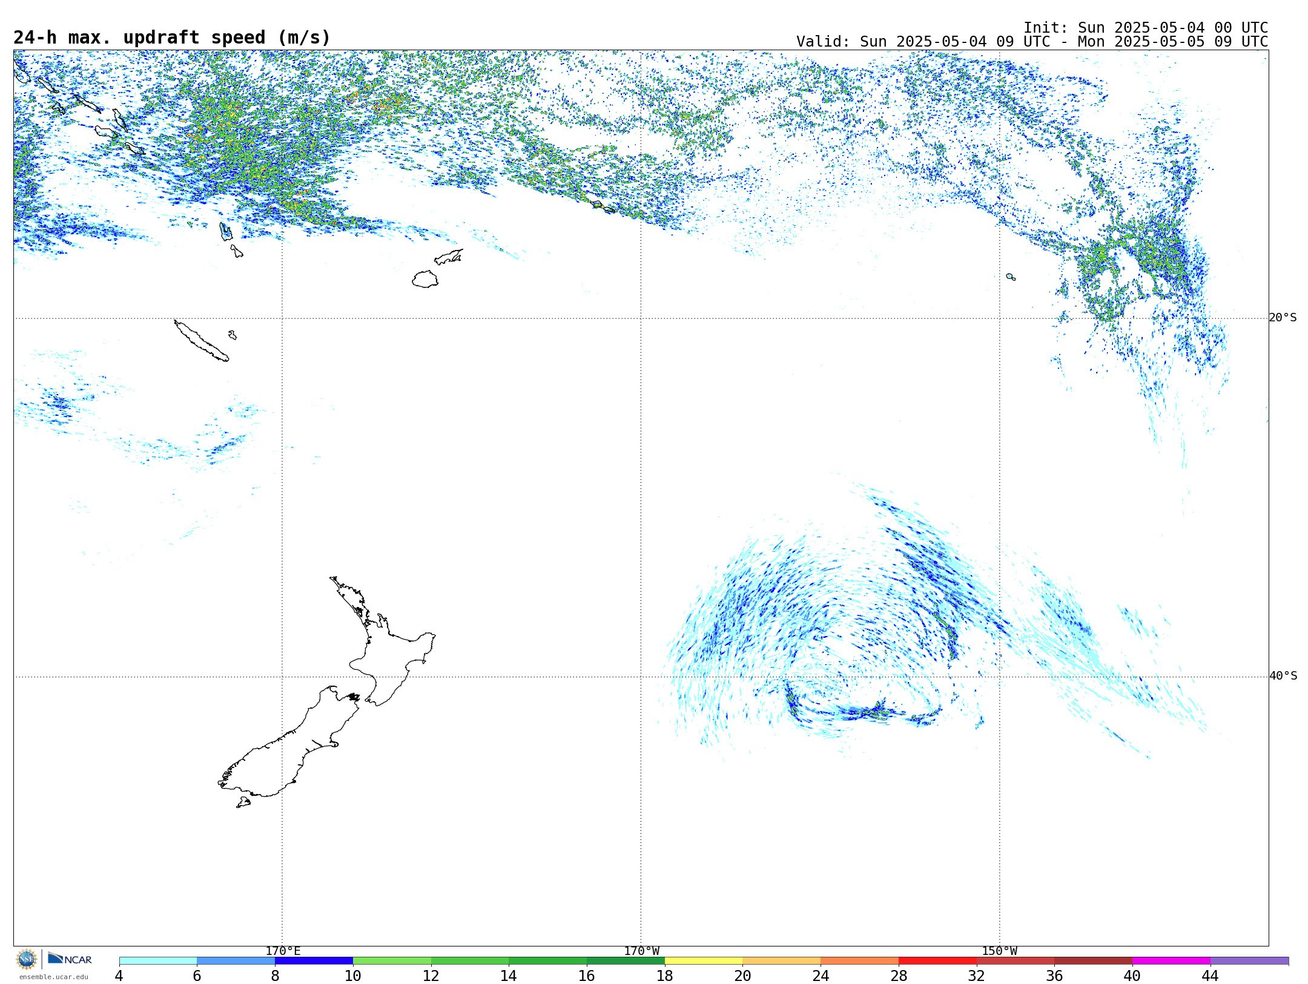
Task: Pick the light cyan 4-6 color swatch
Action: pos(158,961)
